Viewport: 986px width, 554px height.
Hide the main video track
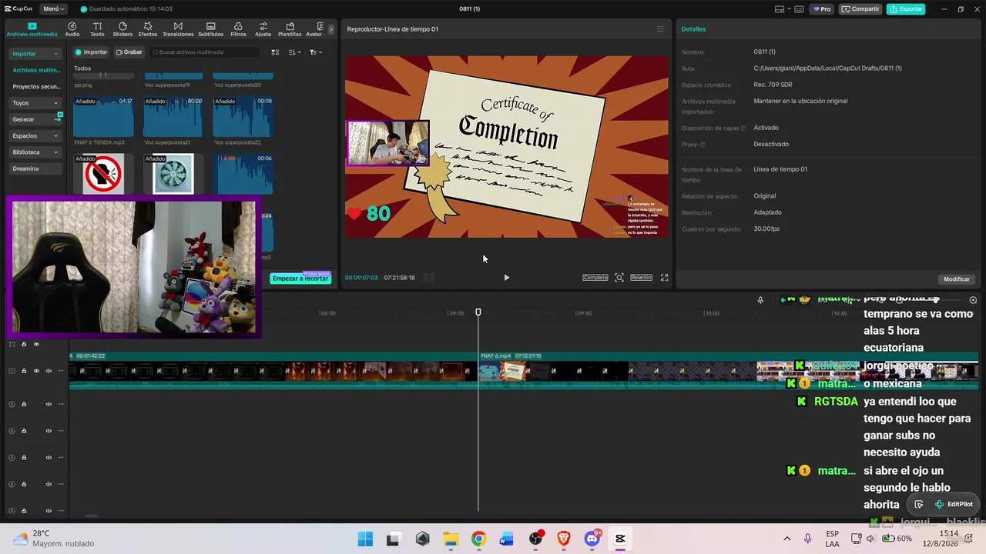[x=36, y=371]
